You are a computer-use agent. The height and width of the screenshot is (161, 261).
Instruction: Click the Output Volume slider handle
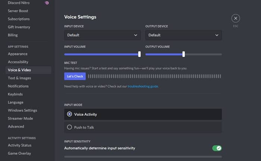pos(183,54)
